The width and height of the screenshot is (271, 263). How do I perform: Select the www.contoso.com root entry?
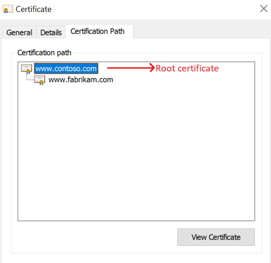click(66, 69)
